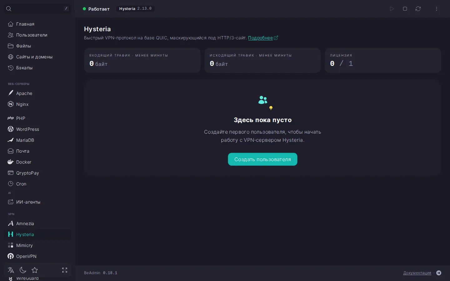This screenshot has height=281, width=450.
Task: Open Главная in the sidebar
Action: (37, 24)
